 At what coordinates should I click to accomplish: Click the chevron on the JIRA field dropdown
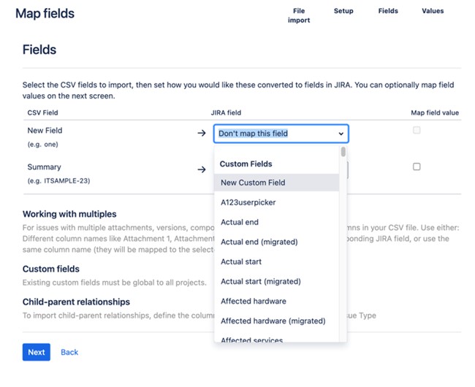coord(341,134)
